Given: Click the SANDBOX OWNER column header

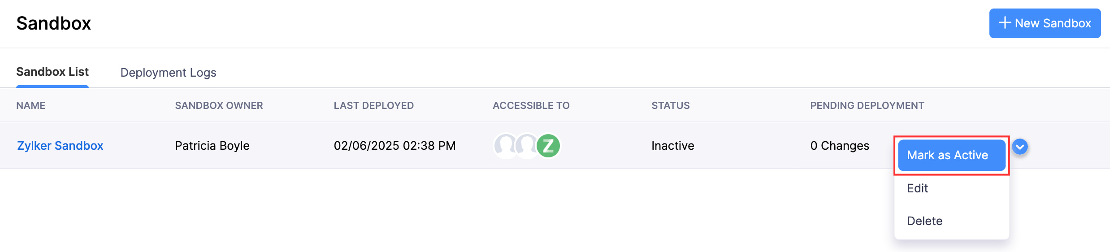Looking at the screenshot, I should pos(219,105).
